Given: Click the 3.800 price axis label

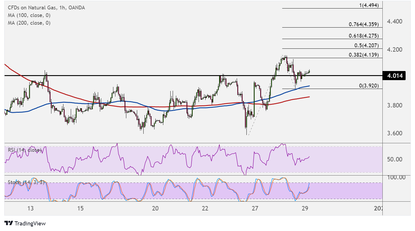Looking at the screenshot, I should tap(394, 105).
